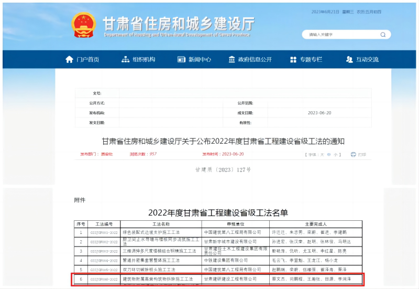Set font size to small (小)
The width and height of the screenshot is (419, 289).
pos(336,155)
